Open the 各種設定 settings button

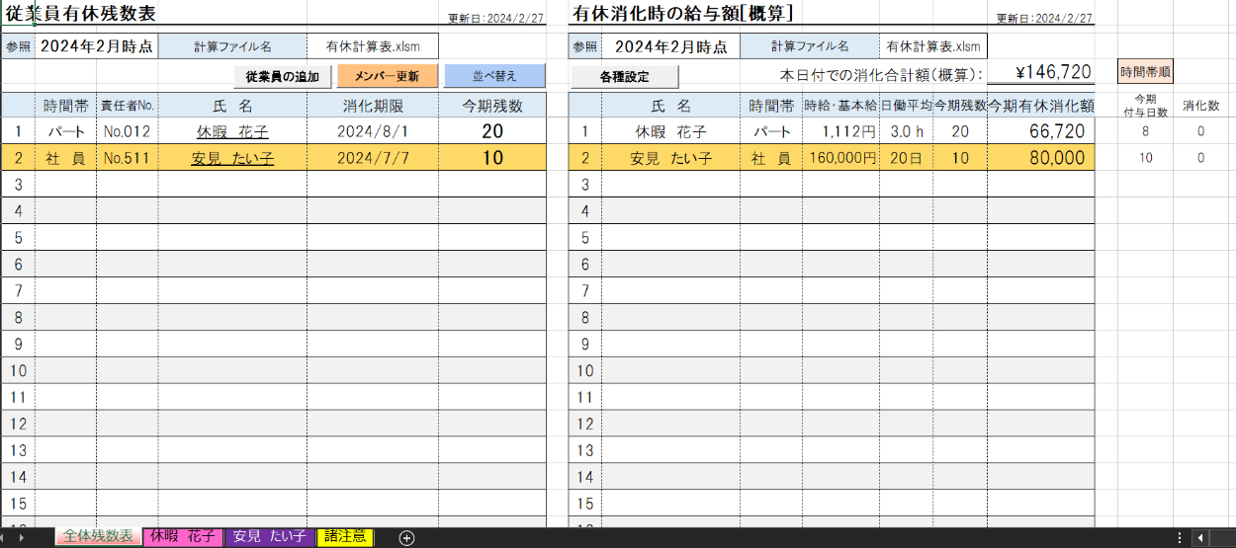[x=624, y=76]
